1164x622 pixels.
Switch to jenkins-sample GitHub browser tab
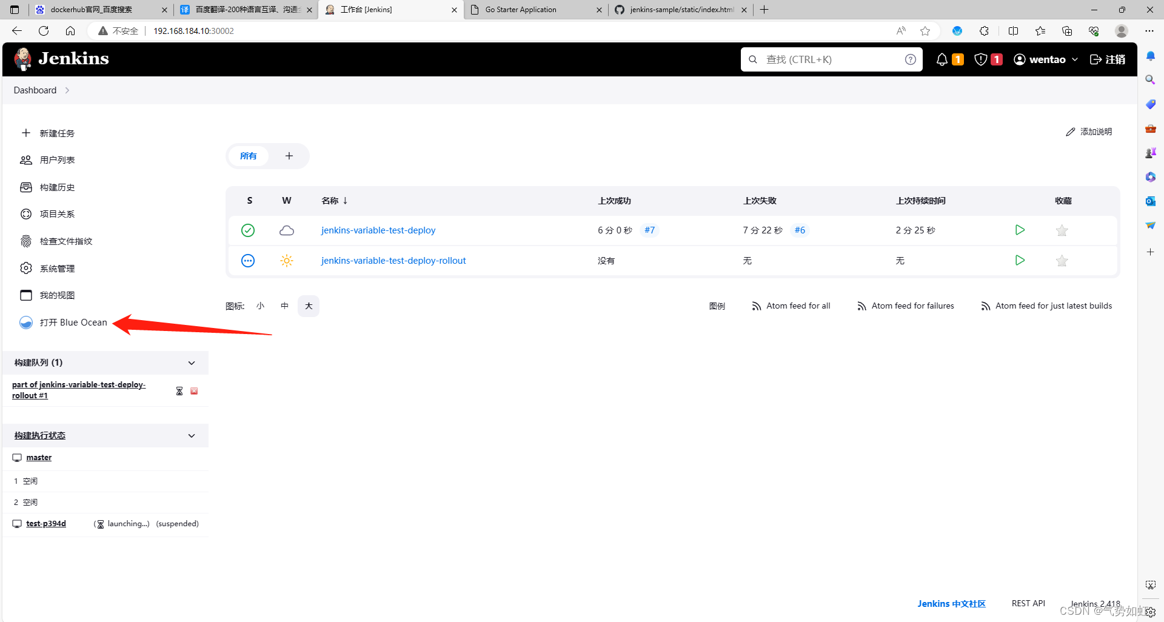pos(680,10)
